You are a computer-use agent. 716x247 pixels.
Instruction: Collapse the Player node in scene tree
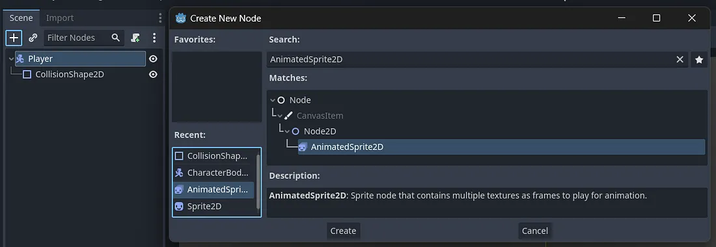tap(11, 58)
